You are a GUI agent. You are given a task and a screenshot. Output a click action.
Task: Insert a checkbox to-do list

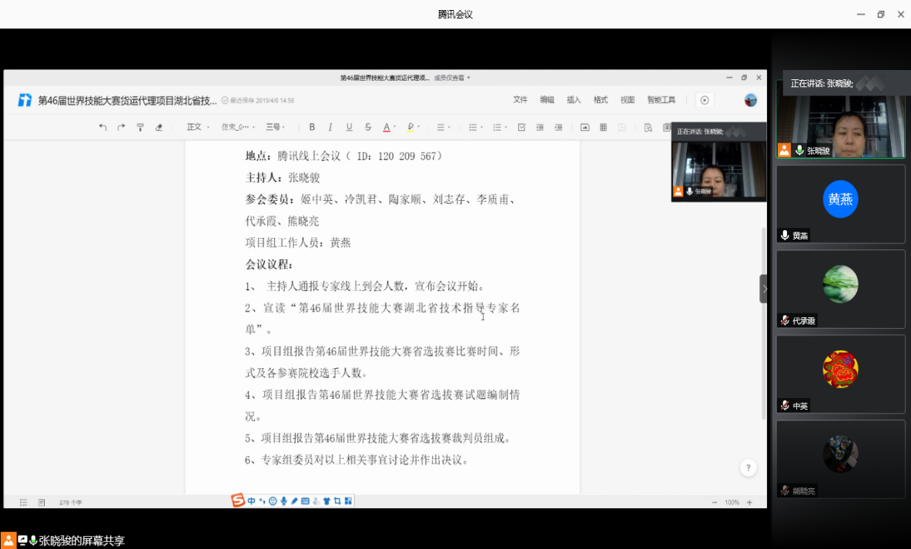[x=521, y=127]
